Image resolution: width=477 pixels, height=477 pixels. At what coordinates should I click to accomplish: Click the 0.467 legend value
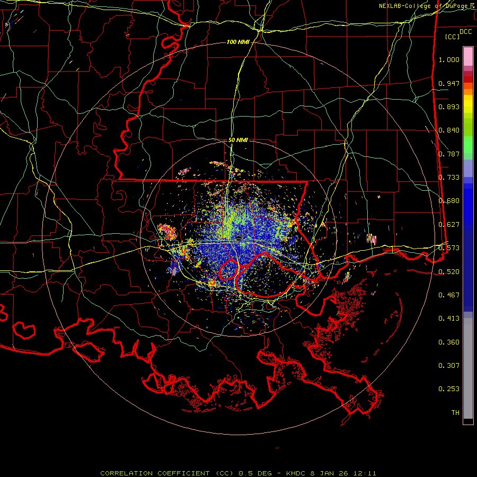pos(449,295)
